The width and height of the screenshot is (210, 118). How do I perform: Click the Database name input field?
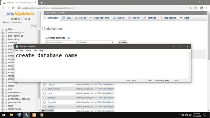[59, 42]
